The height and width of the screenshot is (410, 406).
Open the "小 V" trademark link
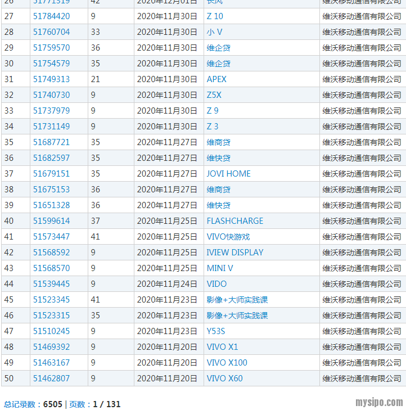214,32
